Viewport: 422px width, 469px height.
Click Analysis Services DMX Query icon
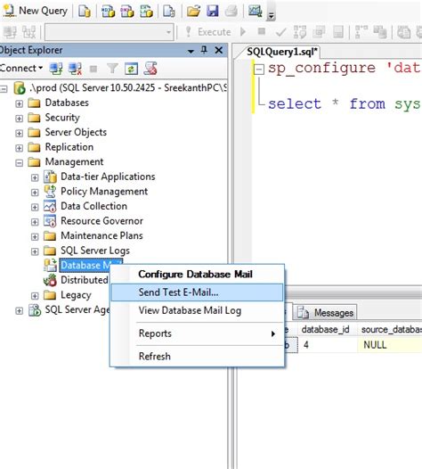point(127,11)
